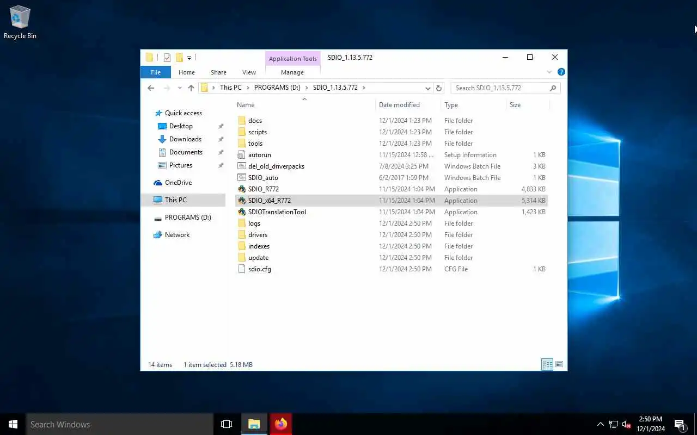Select the docs folder icon
Screen dimensions: 697x435
click(242, 121)
